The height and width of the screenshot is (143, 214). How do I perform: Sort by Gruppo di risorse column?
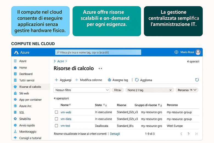pyautogui.click(x=148, y=105)
